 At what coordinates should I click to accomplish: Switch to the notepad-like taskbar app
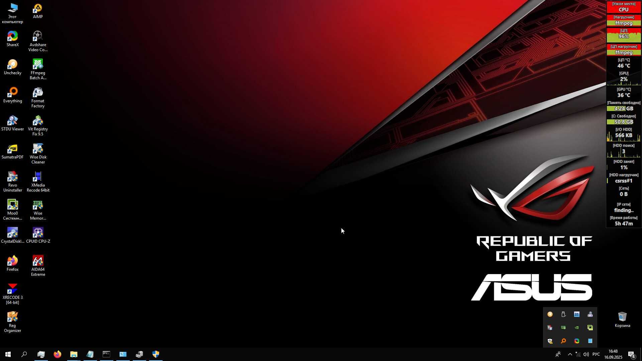90,354
